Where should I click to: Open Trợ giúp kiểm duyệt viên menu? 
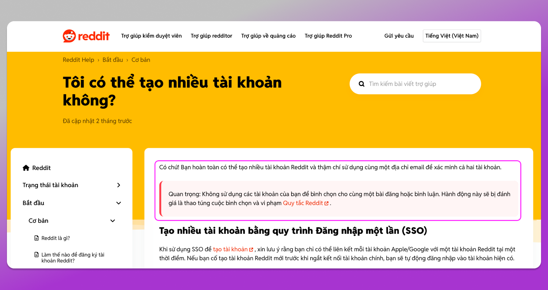click(x=151, y=36)
